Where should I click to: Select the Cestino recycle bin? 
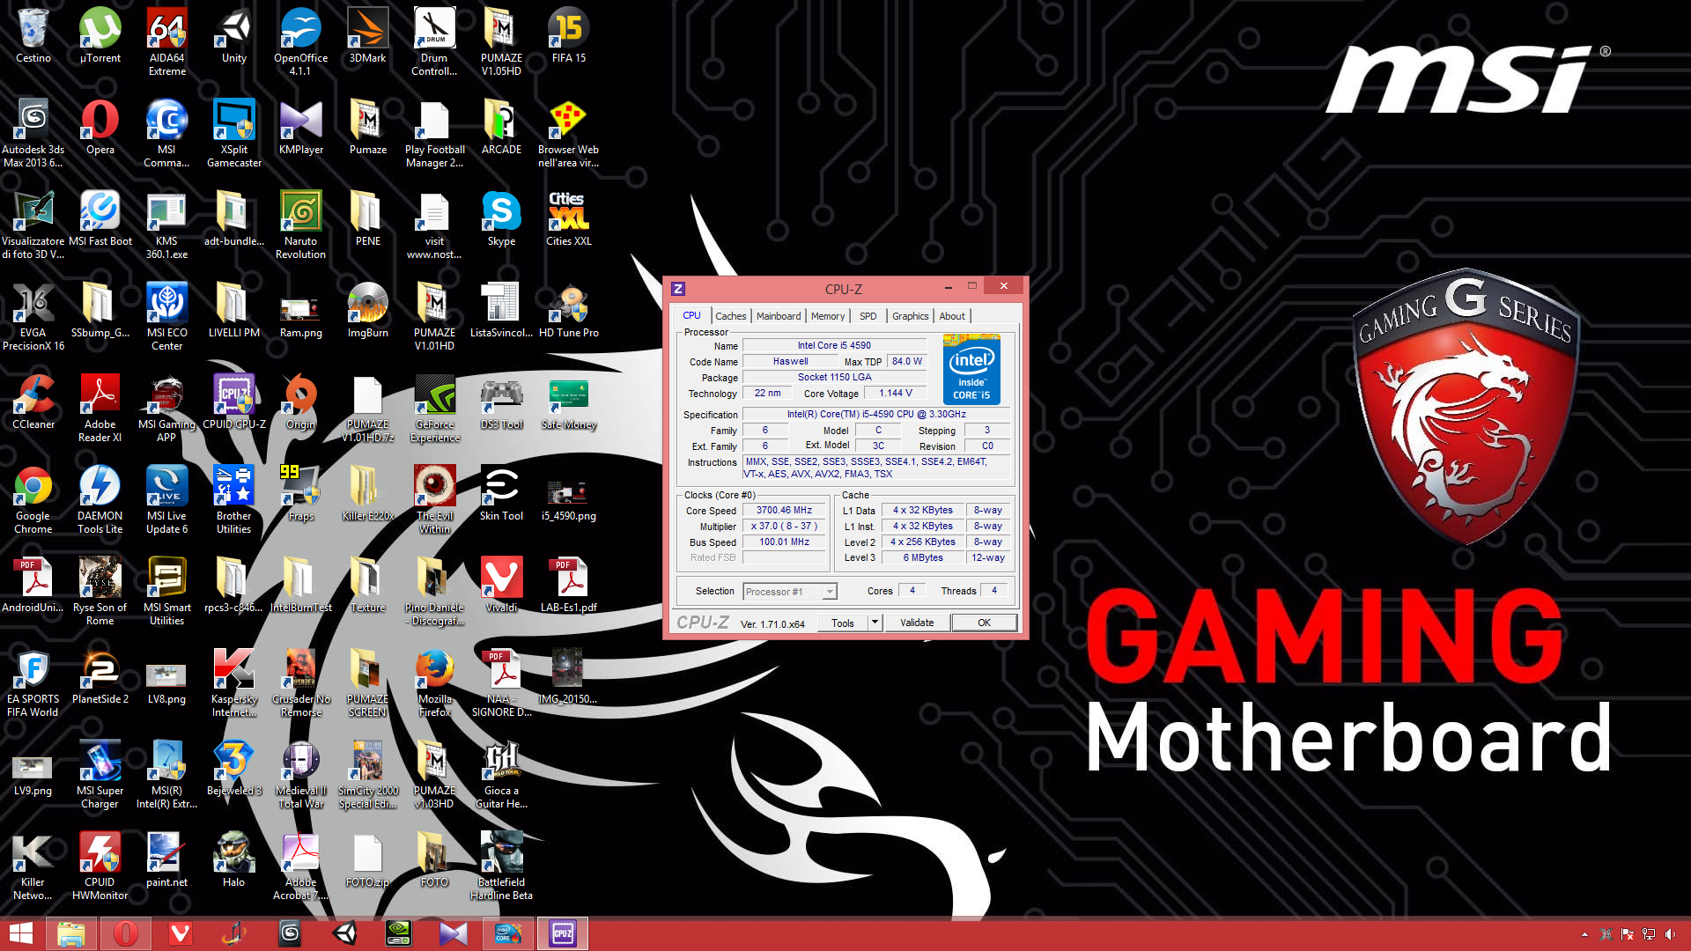click(33, 35)
